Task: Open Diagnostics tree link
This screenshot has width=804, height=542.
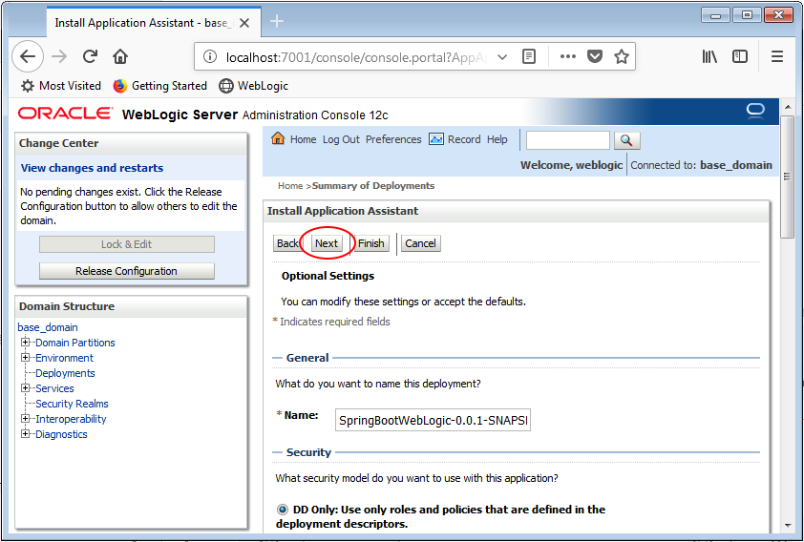Action: point(61,434)
